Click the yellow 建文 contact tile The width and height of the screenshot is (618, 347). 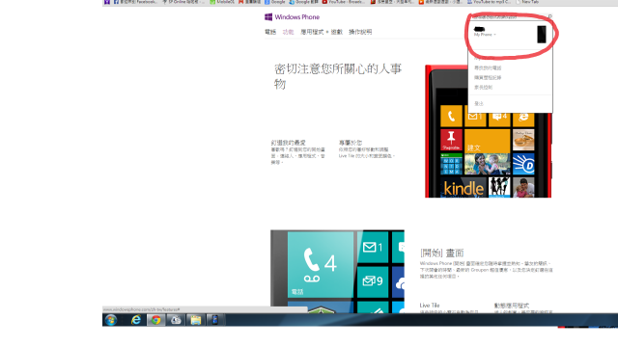pyautogui.click(x=487, y=141)
